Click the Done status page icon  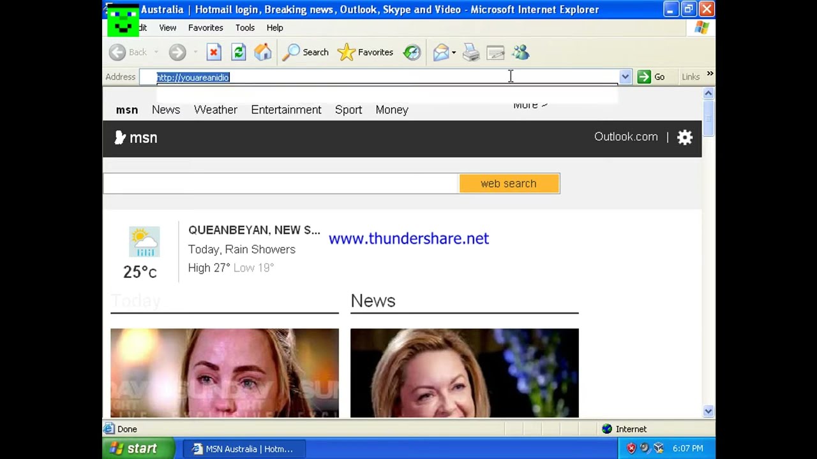[109, 429]
